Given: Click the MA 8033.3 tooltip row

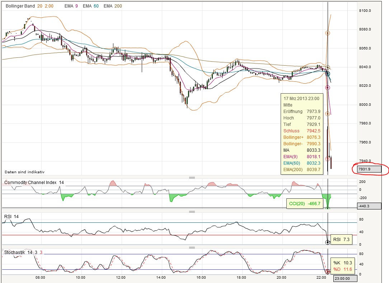Looking at the screenshot, I should [x=302, y=150].
